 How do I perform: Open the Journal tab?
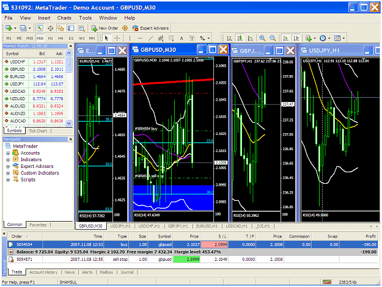(x=127, y=272)
